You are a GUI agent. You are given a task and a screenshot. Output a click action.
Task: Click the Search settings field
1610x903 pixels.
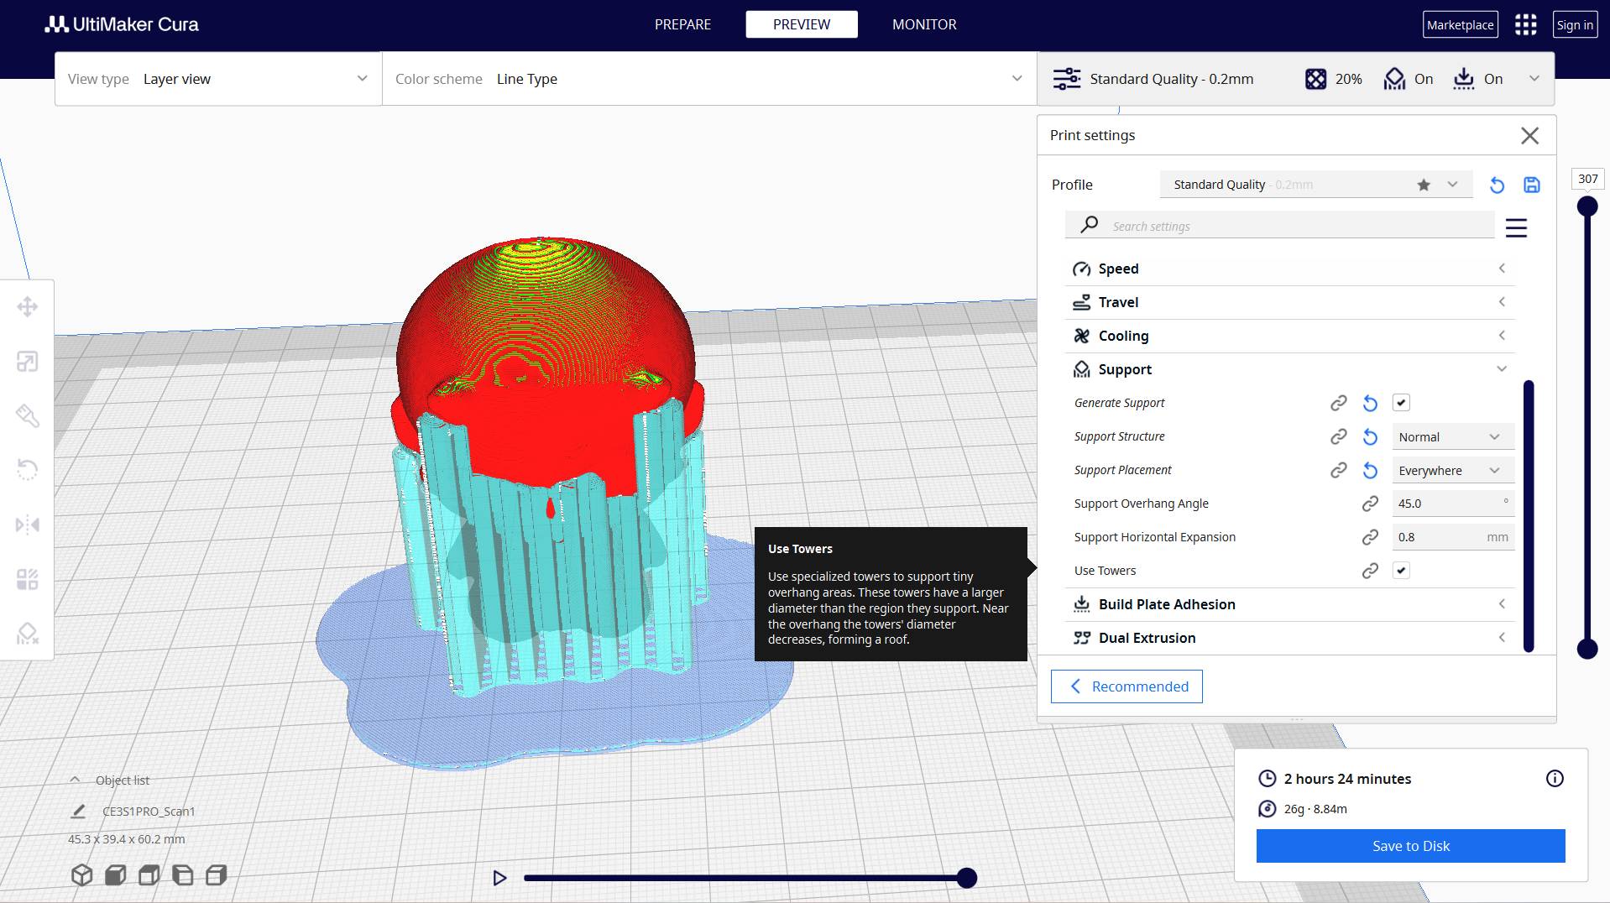[x=1280, y=226]
